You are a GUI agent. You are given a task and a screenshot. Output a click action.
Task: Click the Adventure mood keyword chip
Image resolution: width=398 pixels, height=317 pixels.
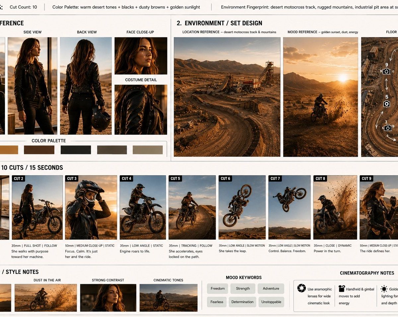click(271, 288)
